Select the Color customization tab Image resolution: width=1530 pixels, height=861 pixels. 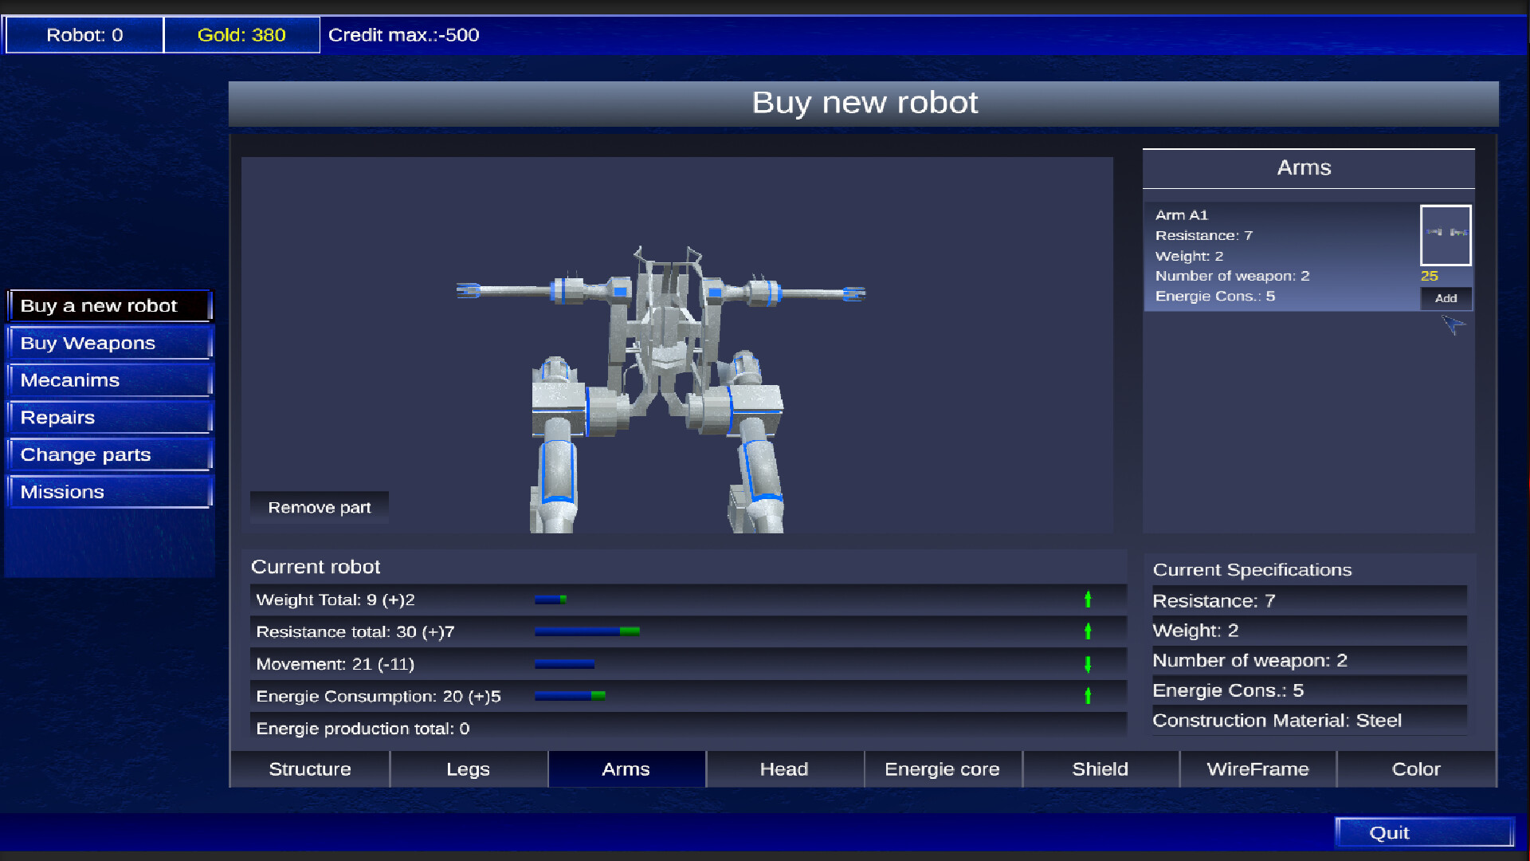point(1416,769)
